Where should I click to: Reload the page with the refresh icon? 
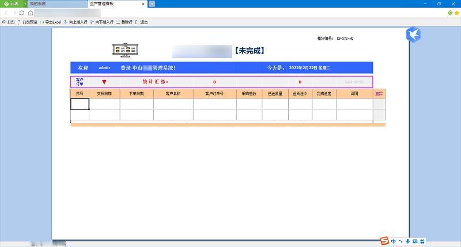21,13
